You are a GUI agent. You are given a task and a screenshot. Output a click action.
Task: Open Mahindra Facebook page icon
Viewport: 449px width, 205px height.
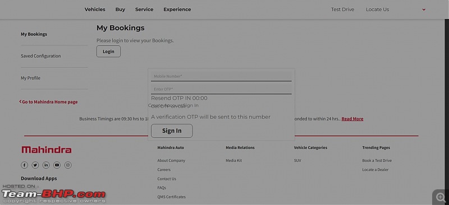[x=24, y=165]
